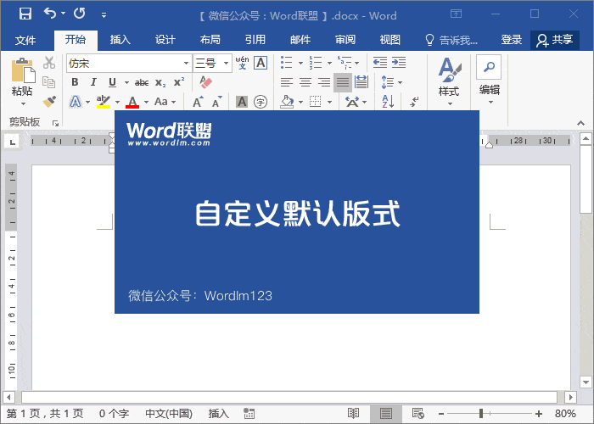Open the 样式 styles gallery

[x=449, y=82]
